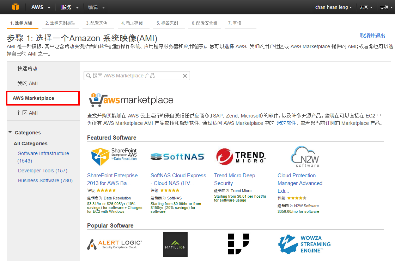Open the SoftNAS product logo
Image resolution: width=395 pixels, height=261 pixels.
point(178,157)
